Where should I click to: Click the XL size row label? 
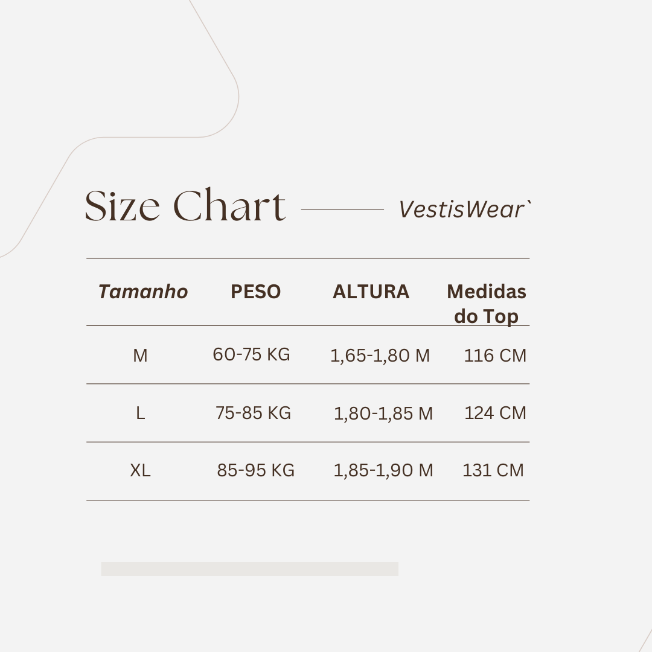140,470
